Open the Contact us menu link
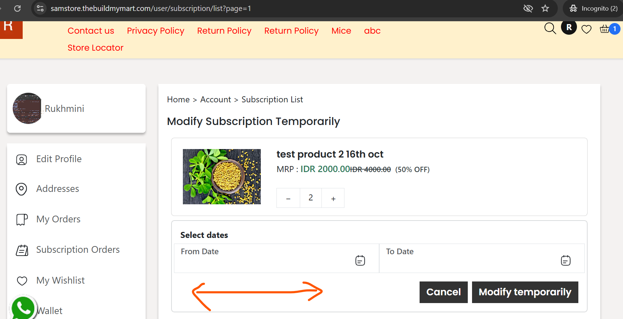623x319 pixels. coord(91,31)
